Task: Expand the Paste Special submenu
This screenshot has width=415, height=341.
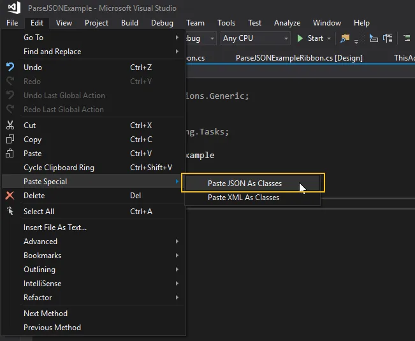Action: (92, 182)
